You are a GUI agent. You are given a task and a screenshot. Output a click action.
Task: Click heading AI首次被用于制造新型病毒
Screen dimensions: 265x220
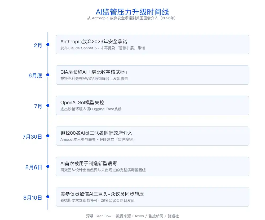[x=89, y=164]
